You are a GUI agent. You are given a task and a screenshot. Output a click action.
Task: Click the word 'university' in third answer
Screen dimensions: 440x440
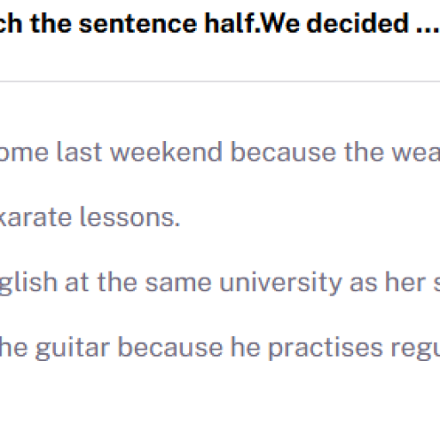(x=281, y=284)
